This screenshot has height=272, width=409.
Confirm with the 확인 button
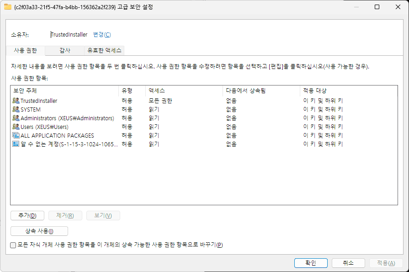tap(311, 263)
